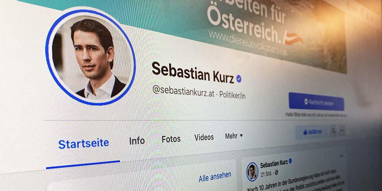
Task: Open the Sebastian Kurz name in post
Action: coord(274,164)
